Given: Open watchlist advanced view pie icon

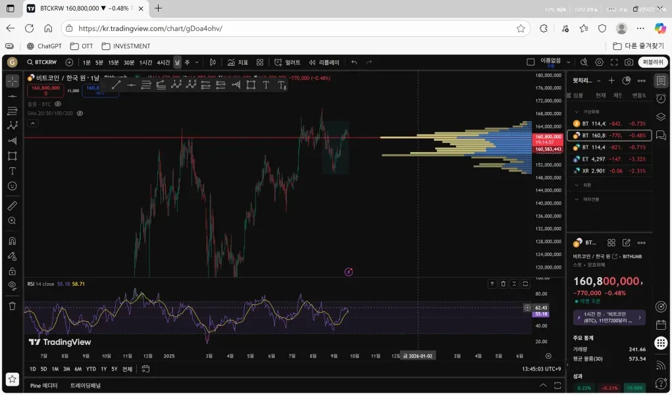Looking at the screenshot, I should click(x=627, y=80).
